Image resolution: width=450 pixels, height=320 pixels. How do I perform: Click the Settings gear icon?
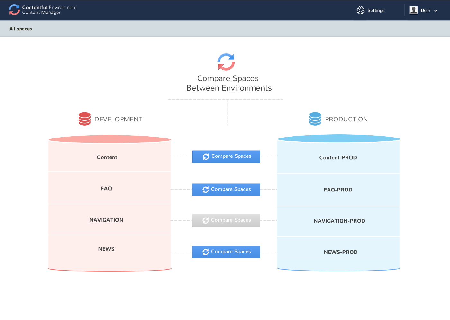click(x=360, y=10)
